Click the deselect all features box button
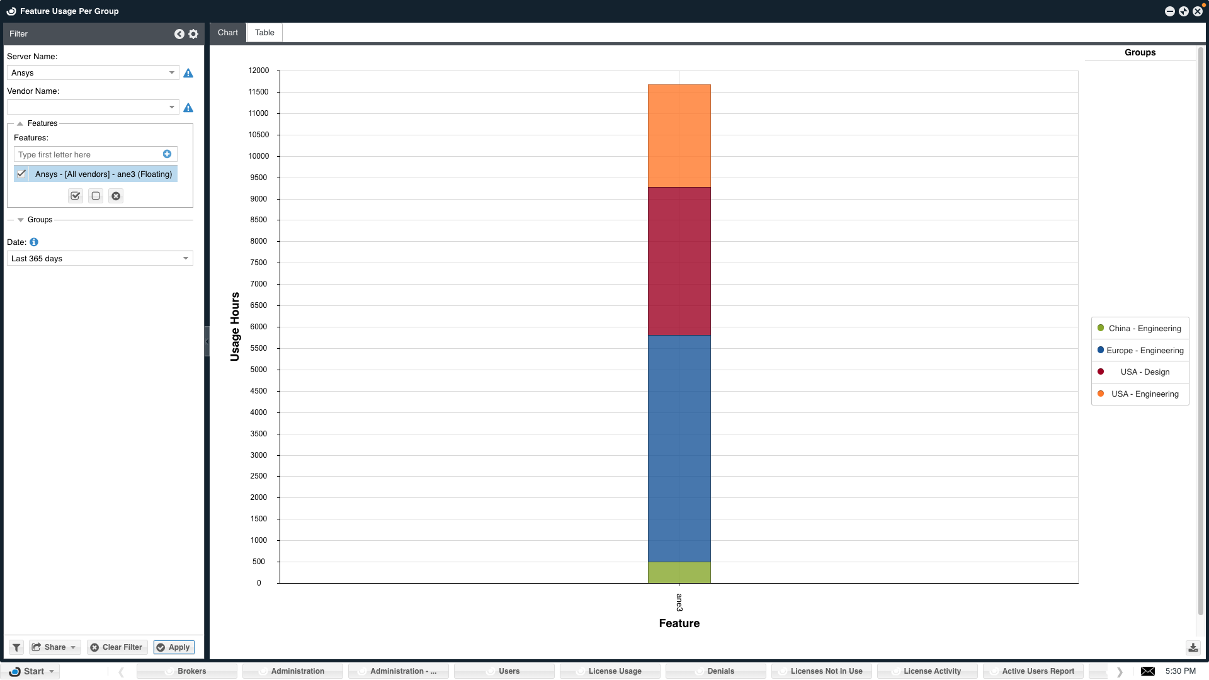 click(x=96, y=196)
